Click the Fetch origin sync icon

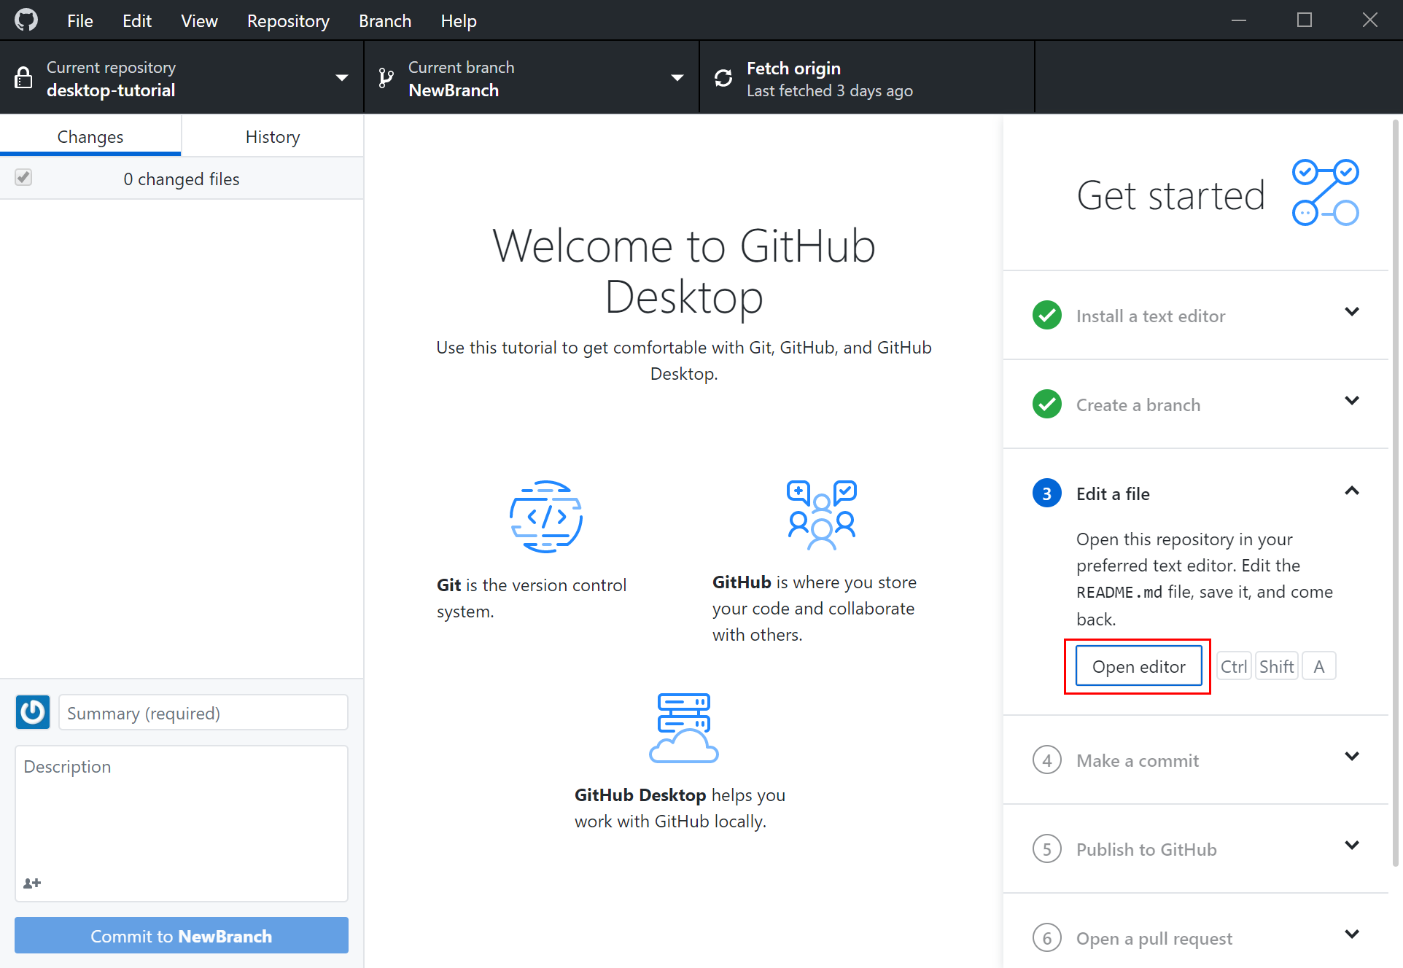pos(723,78)
